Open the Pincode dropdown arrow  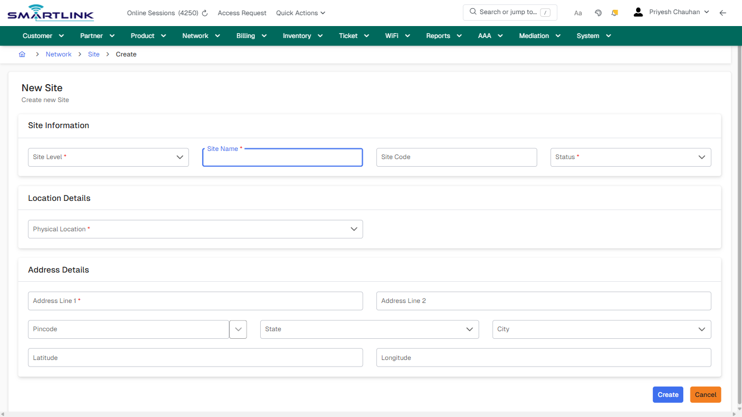coord(238,329)
